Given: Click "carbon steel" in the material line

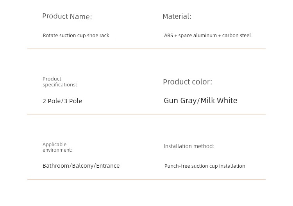Looking at the screenshot, I should tap(236, 36).
